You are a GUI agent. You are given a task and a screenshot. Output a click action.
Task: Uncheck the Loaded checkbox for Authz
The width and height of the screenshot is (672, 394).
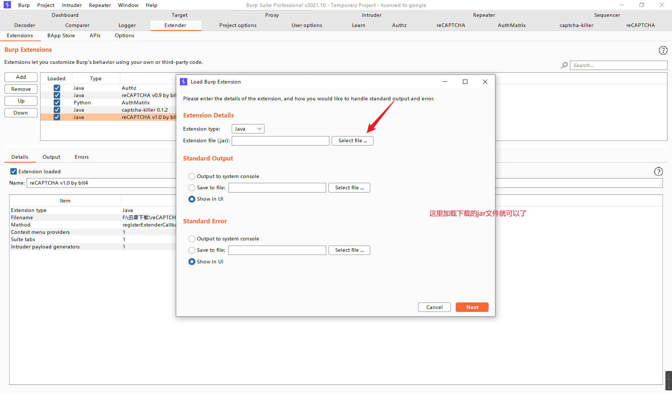tap(57, 88)
